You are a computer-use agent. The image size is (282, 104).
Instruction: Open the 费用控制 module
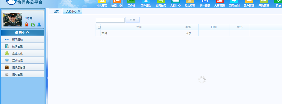tap(234, 4)
